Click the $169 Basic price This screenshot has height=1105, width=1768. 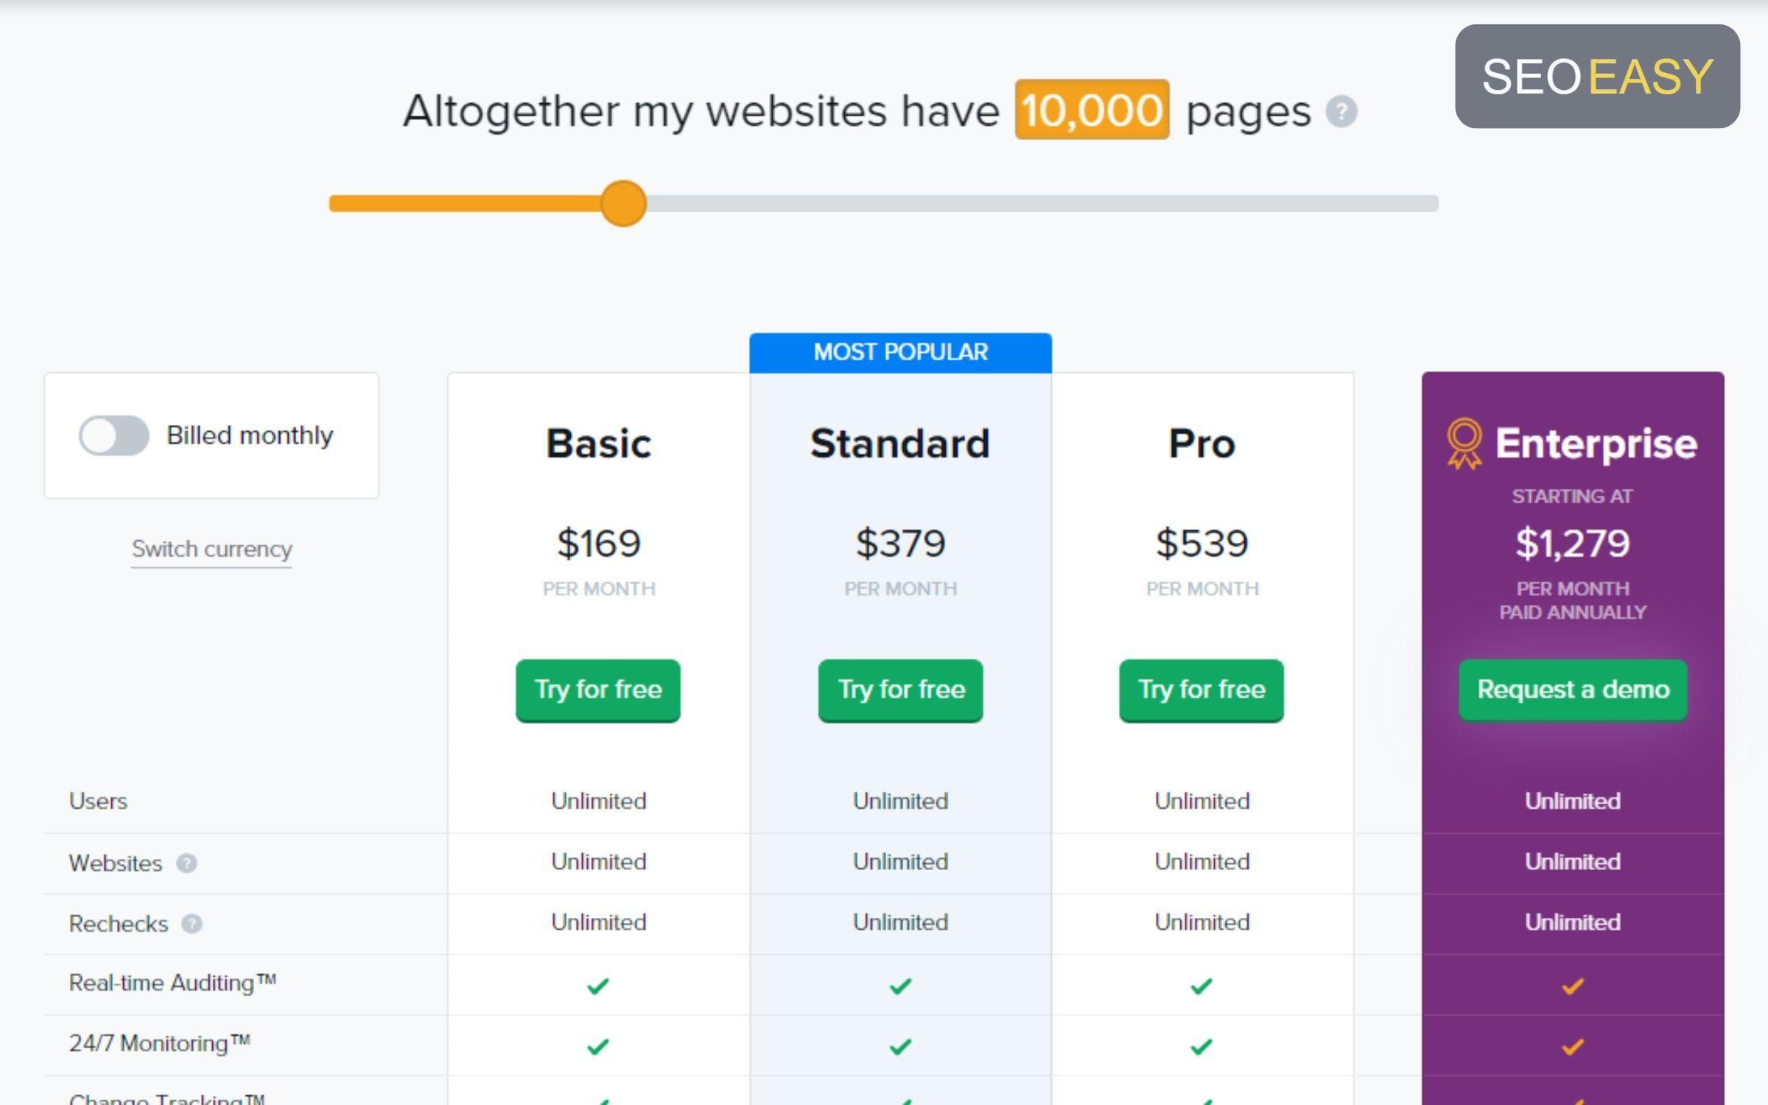[x=598, y=544]
